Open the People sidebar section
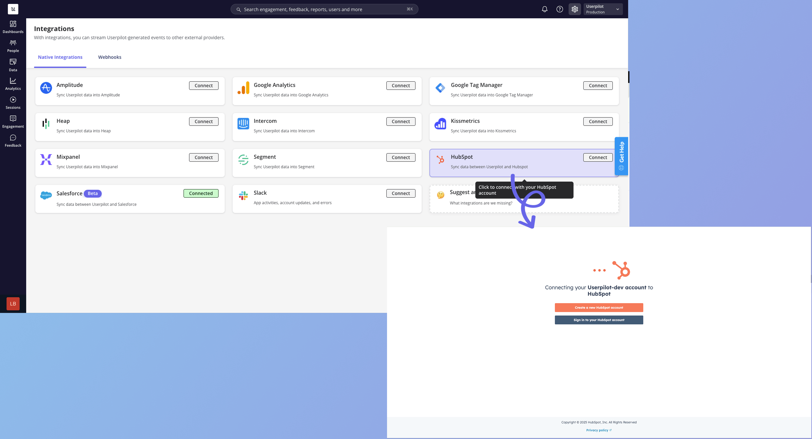This screenshot has width=812, height=439. pos(13,46)
